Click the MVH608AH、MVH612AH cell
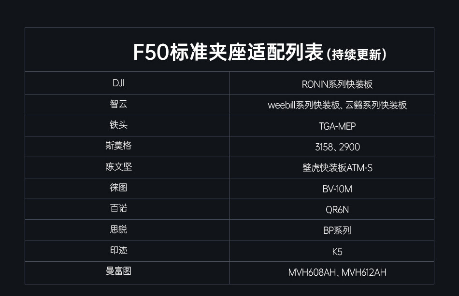Screen dimensions: 459x296 [x=337, y=272]
